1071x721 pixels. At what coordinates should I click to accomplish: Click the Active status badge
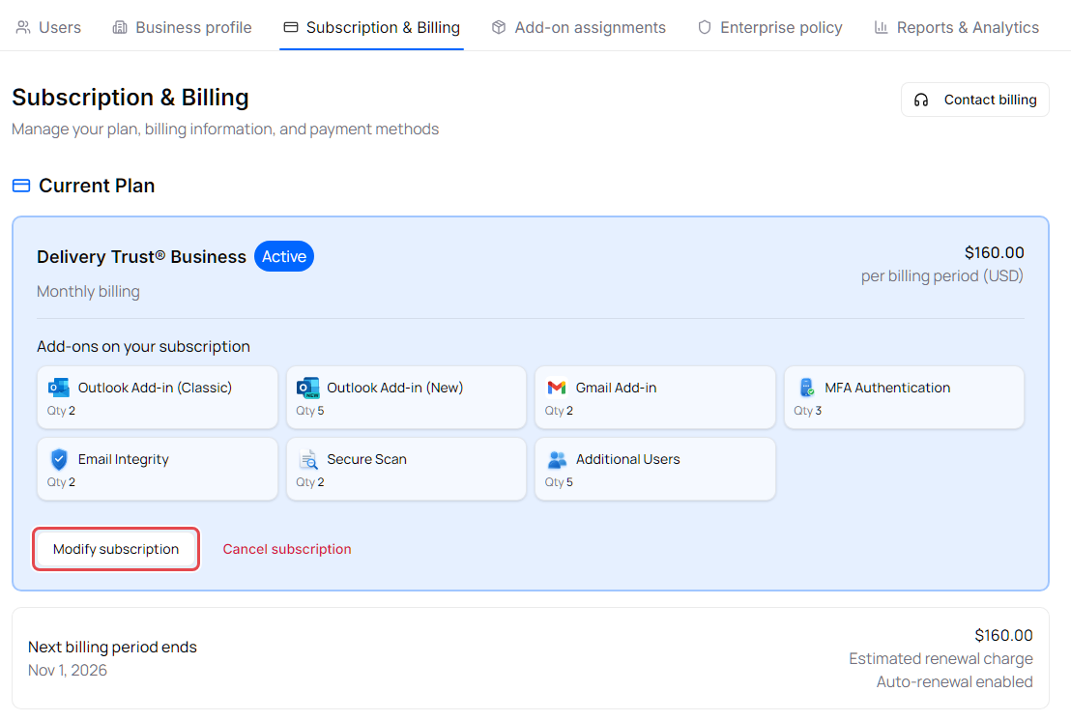(x=284, y=256)
